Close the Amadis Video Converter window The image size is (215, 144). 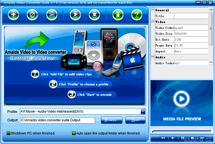(210, 3)
